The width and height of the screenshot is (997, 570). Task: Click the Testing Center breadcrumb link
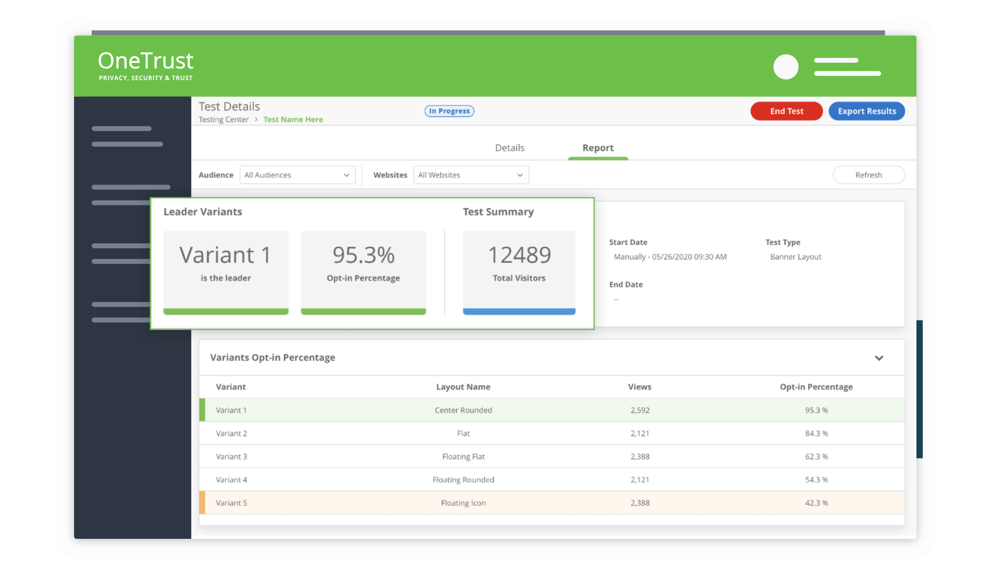[x=223, y=119]
